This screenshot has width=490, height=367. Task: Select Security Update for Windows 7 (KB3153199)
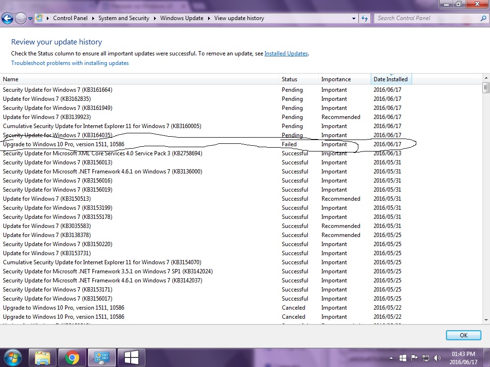tap(206, 207)
